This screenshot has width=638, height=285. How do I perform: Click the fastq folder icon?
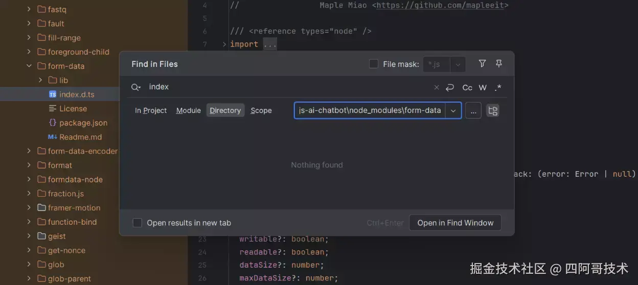coord(42,9)
